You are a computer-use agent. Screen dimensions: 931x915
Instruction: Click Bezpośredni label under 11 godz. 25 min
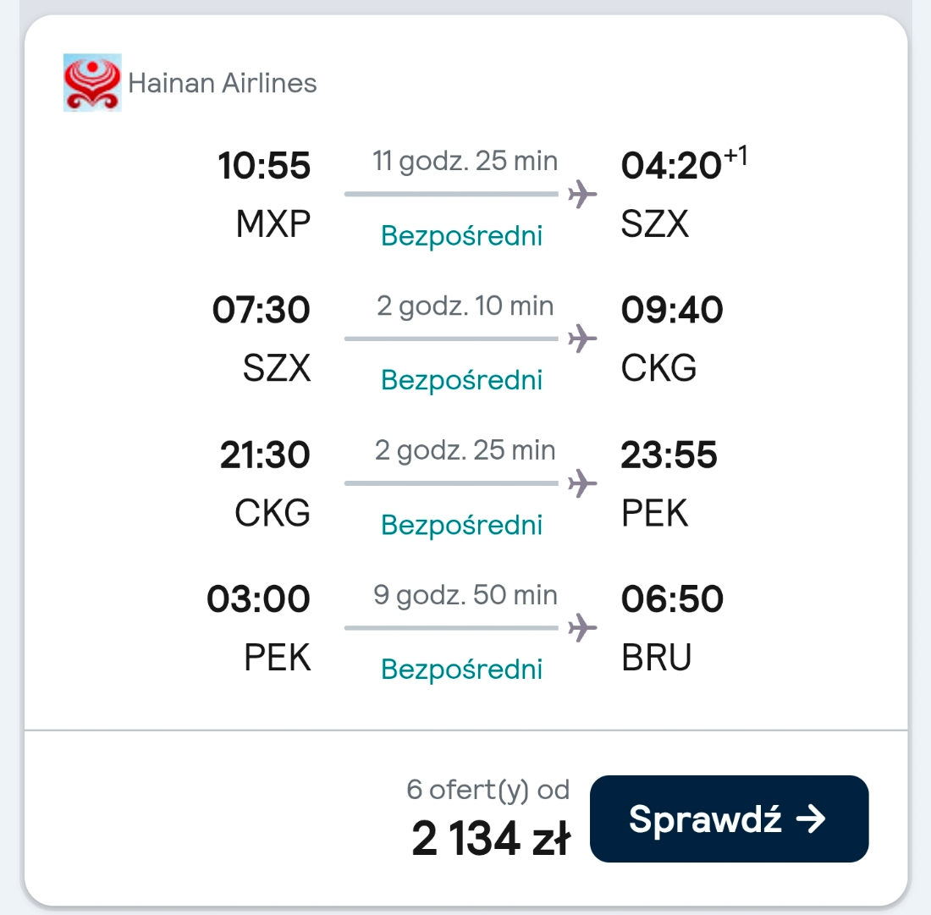click(x=462, y=235)
